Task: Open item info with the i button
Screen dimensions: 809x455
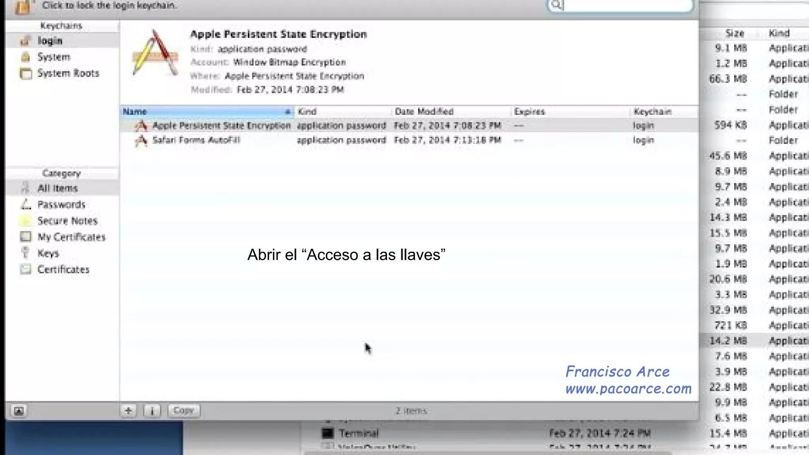Action: (152, 411)
